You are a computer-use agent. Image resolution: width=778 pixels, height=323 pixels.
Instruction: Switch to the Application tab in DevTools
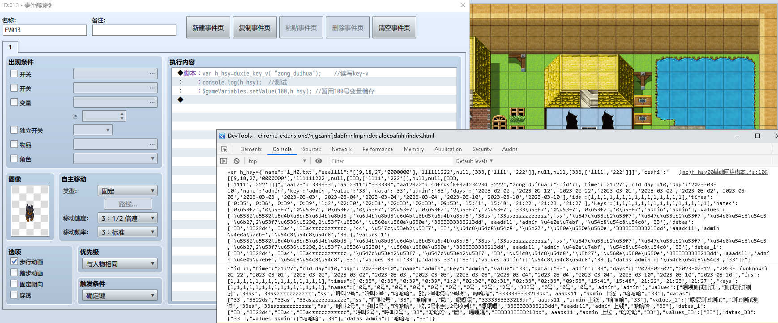tap(448, 149)
